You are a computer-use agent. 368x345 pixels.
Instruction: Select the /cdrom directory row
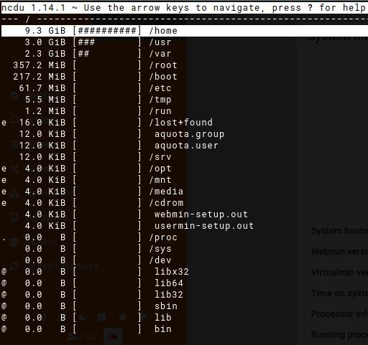(184, 203)
